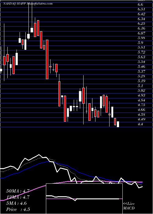Select the 5.46 price level label
The width and height of the screenshot is (153, 214).
coord(141,67)
